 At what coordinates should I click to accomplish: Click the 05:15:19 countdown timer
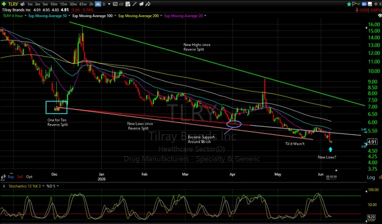[x=331, y=176]
